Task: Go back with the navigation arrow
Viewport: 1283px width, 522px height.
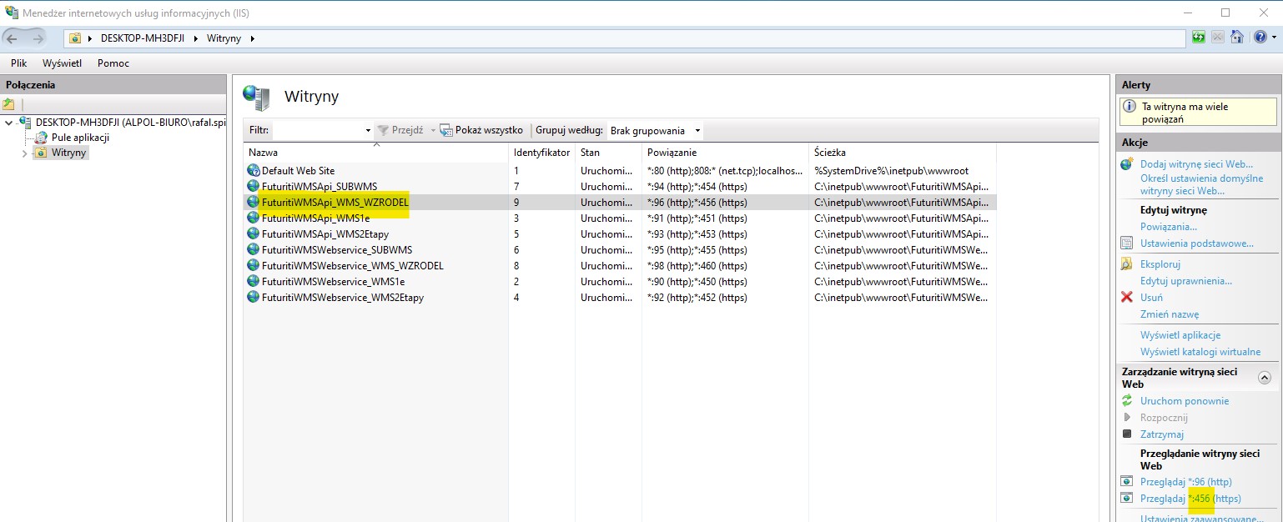Action: [x=12, y=38]
